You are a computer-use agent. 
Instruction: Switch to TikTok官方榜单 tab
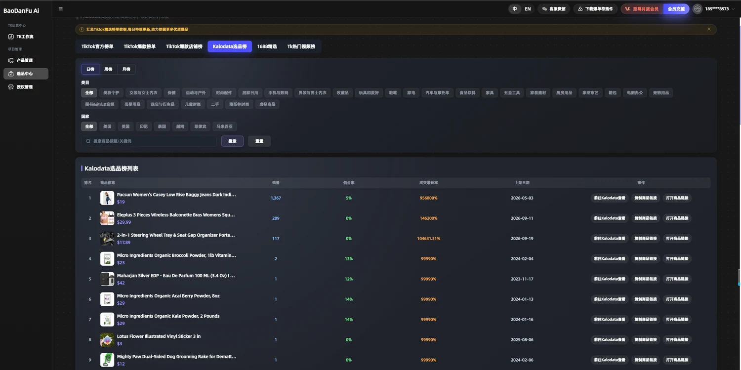click(97, 46)
